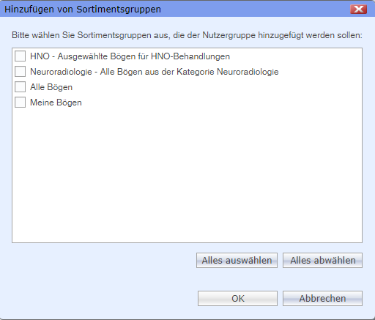
Task: Select the 'HNO - Ausgewählte Bögen' label text
Action: click(130, 56)
